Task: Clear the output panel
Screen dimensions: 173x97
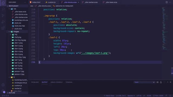Action: pos(157,82)
